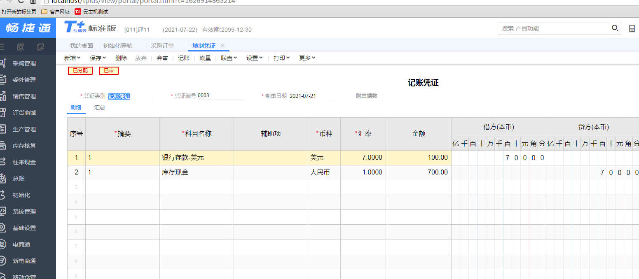Open the 采购管理 sidebar icon
The width and height of the screenshot is (639, 279).
[x=2, y=63]
